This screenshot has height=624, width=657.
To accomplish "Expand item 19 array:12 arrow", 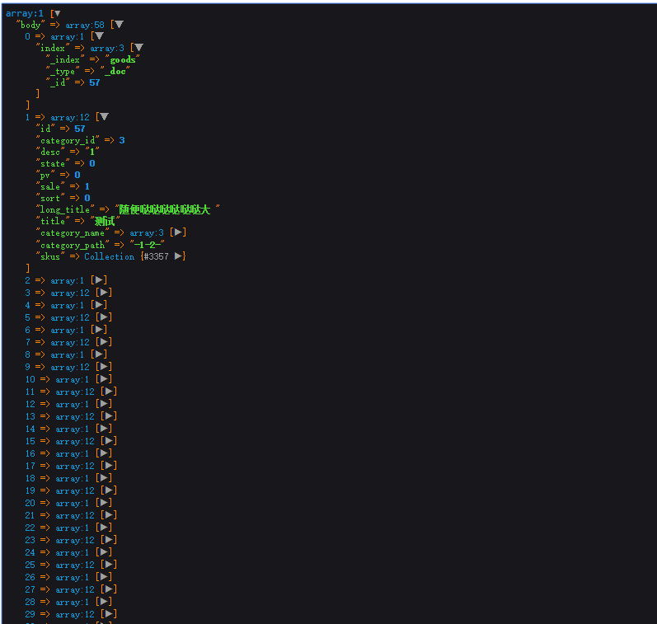I will pyautogui.click(x=110, y=490).
